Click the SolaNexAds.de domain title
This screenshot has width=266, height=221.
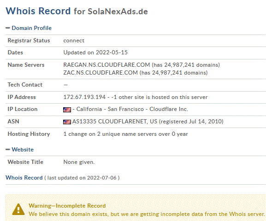118,12
